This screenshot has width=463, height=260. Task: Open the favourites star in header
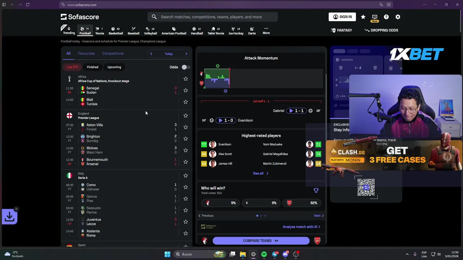pyautogui.click(x=363, y=17)
